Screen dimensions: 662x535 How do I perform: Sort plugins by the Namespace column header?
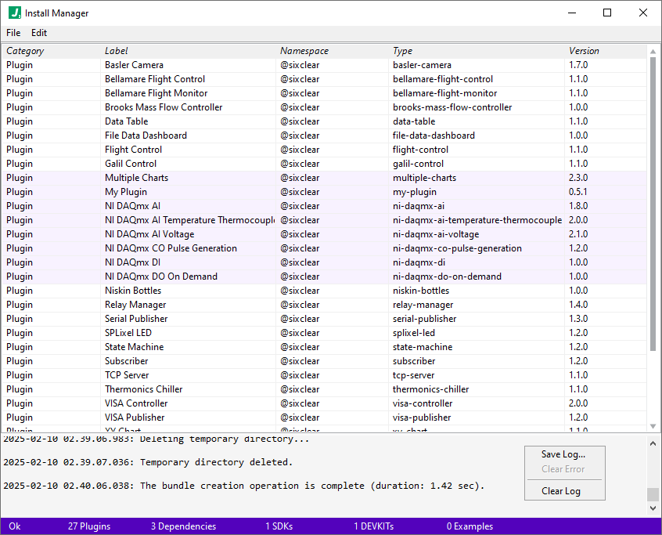304,50
